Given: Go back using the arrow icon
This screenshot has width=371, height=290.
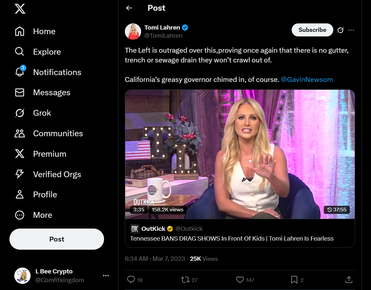Looking at the screenshot, I should (x=129, y=8).
